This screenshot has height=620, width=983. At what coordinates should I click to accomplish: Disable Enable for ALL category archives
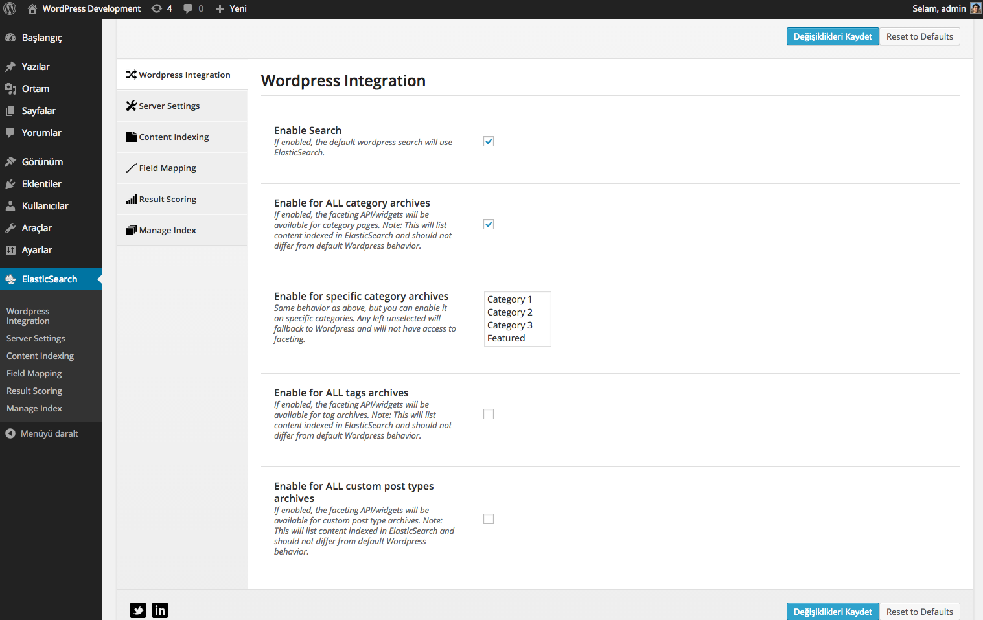pyautogui.click(x=488, y=224)
